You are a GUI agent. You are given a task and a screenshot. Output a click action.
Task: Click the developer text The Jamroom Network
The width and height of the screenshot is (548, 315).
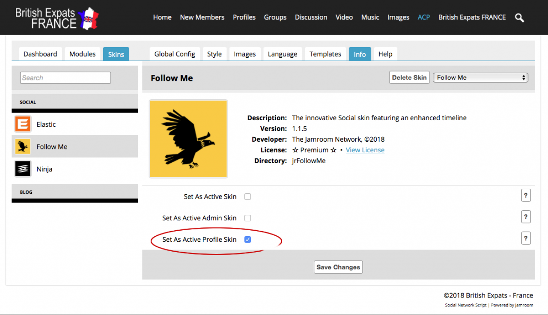click(x=338, y=139)
